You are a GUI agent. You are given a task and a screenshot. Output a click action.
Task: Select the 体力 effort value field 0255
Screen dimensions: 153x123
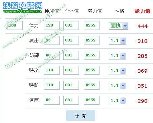92,25
